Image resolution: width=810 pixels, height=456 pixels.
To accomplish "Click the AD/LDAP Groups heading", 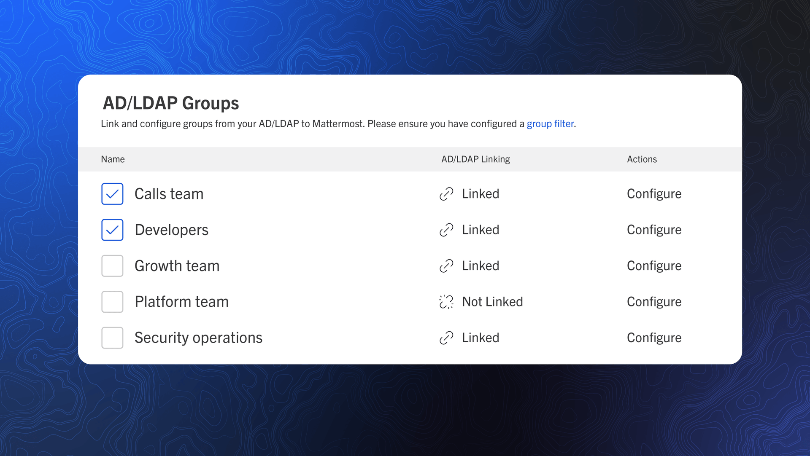I will click(x=170, y=103).
